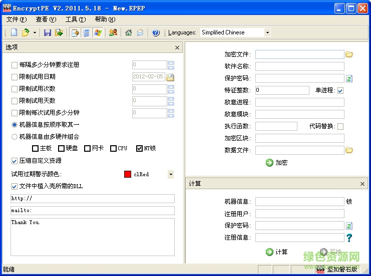Click the blue Help question mark icon
The width and height of the screenshot is (371, 276).
point(156,32)
